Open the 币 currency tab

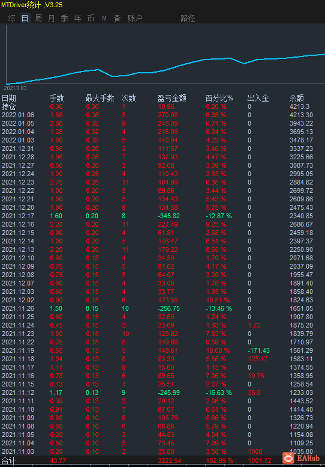(91, 18)
